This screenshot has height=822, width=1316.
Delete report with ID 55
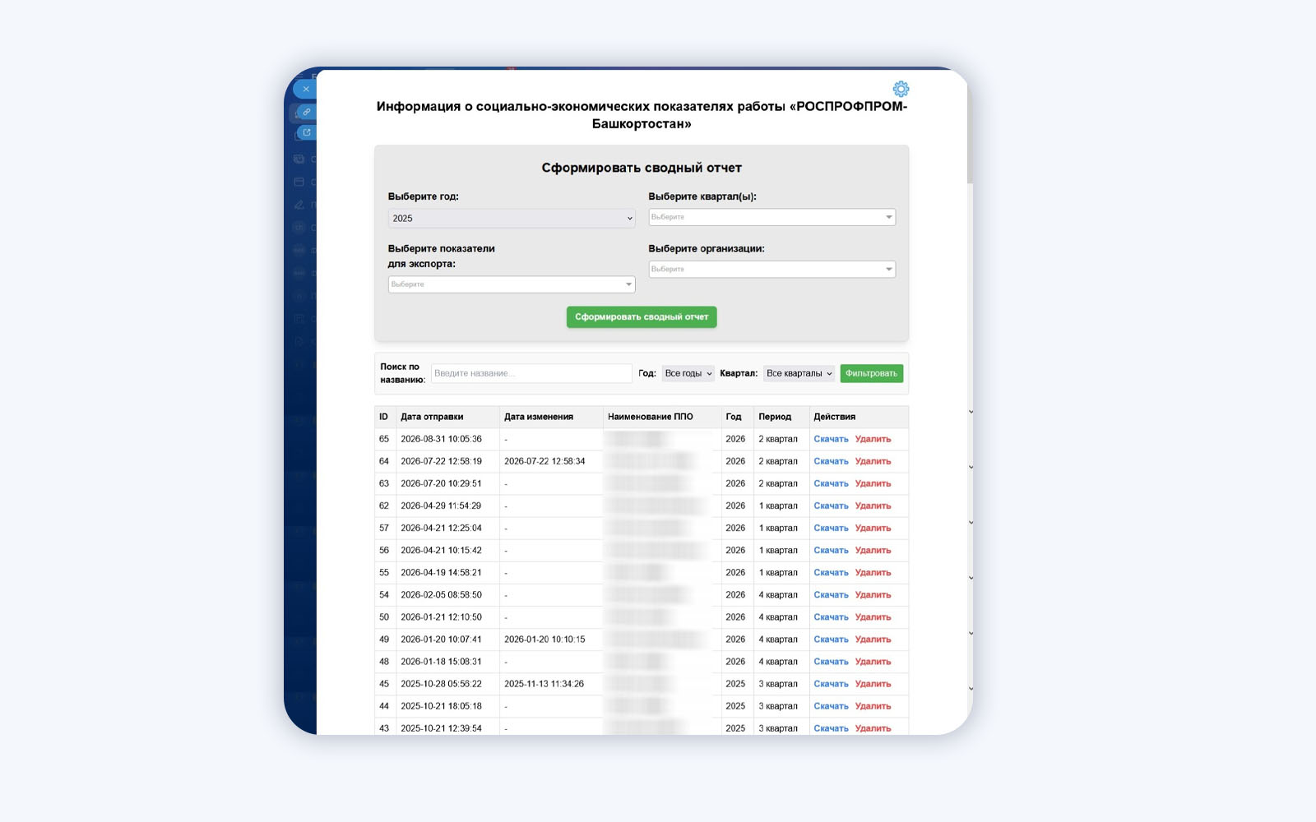873,572
